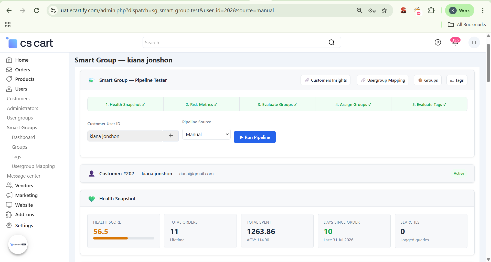Open Products in the sidebar
491x262 pixels.
coord(25,79)
